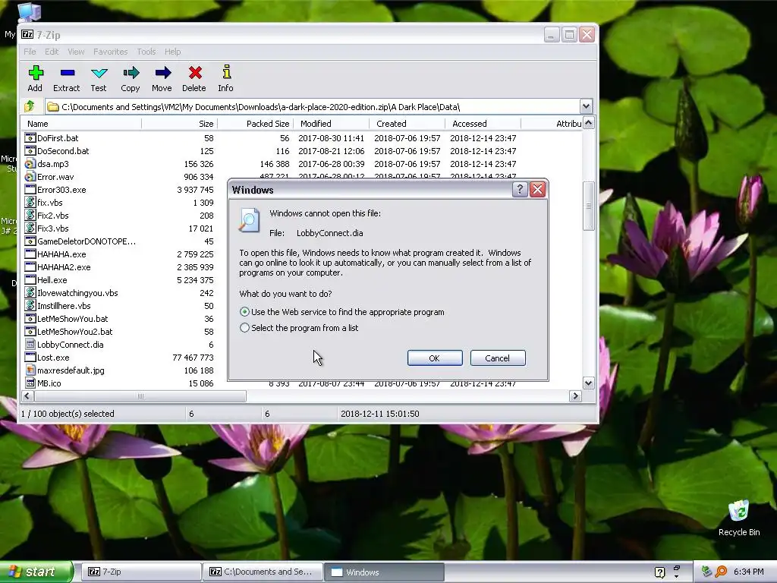The height and width of the screenshot is (583, 777).
Task: Click the DoFirst.bat file icon
Action: tap(30, 138)
